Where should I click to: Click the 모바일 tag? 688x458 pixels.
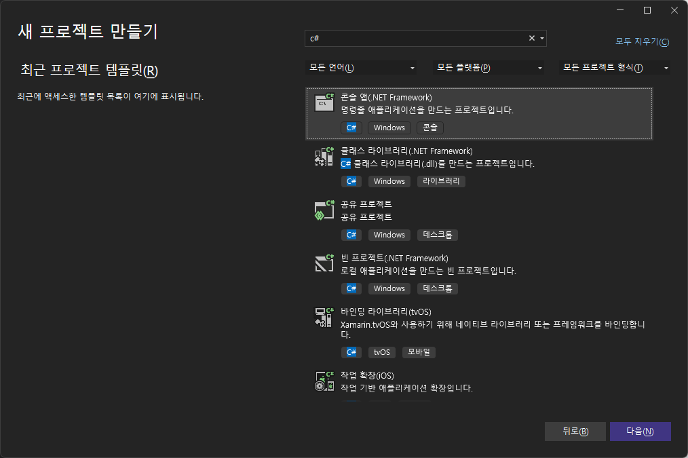point(419,352)
